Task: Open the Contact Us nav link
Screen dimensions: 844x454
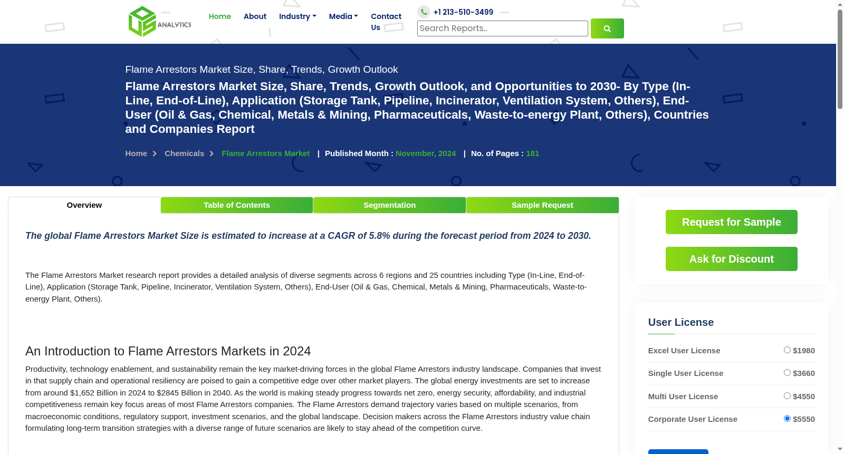Action: pos(386,22)
